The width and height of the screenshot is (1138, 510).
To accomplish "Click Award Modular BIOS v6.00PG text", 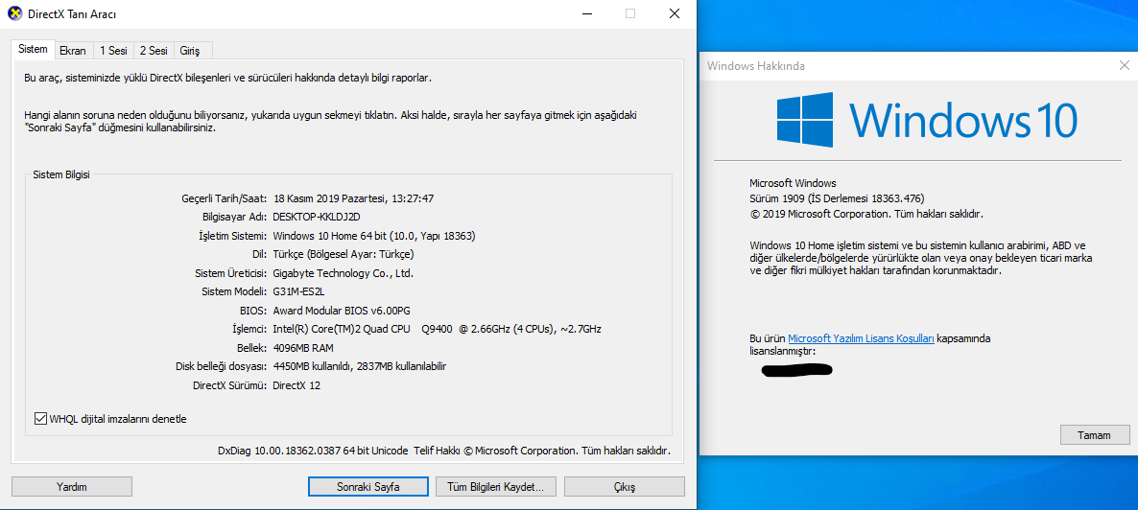I will pyautogui.click(x=341, y=311).
